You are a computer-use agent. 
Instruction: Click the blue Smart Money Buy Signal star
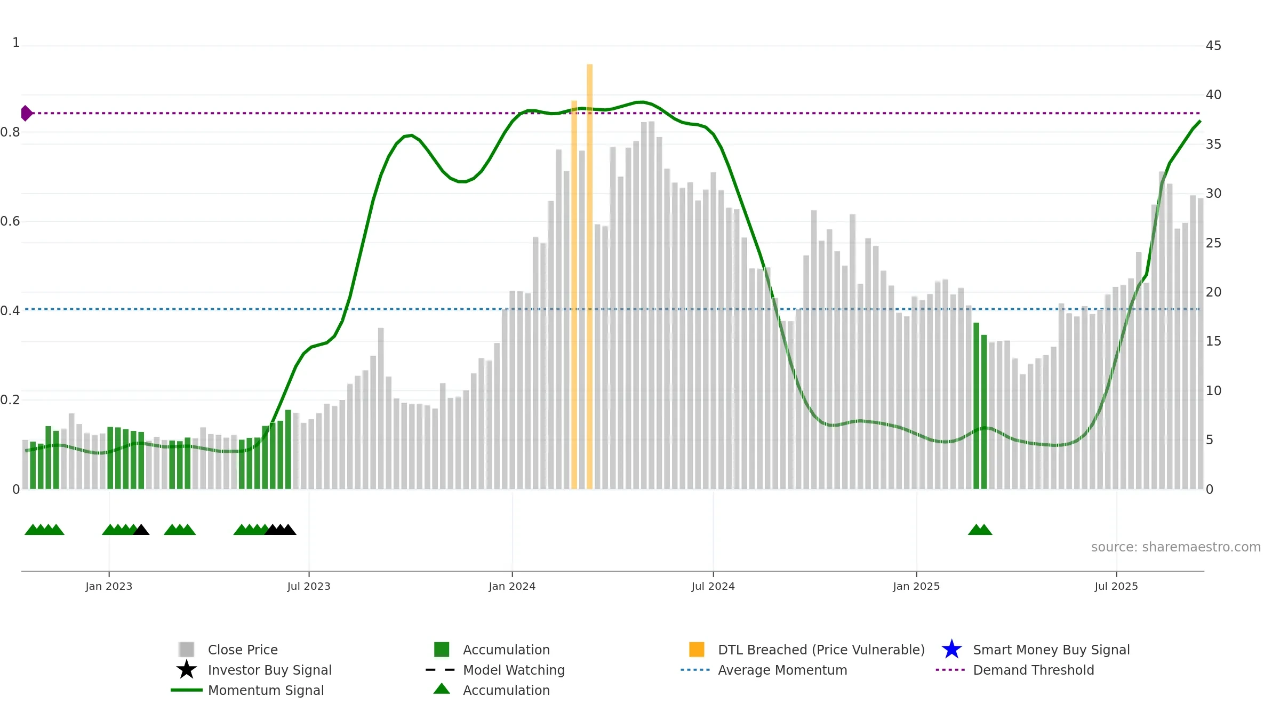pos(951,650)
